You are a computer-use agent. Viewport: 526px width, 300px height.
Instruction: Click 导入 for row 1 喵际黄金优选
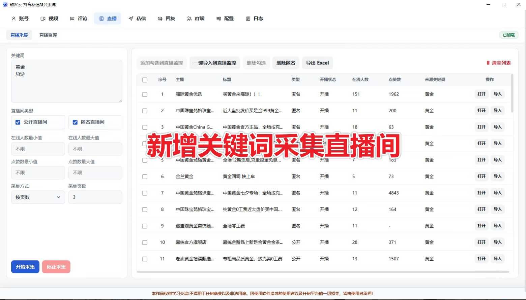498,94
